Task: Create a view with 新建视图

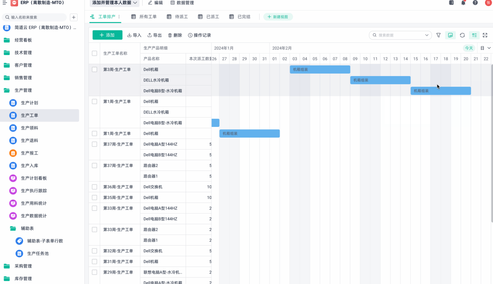Action: click(278, 17)
